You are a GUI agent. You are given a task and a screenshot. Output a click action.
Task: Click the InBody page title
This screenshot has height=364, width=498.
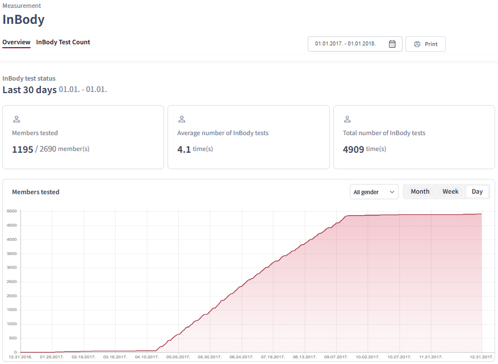[x=23, y=19]
